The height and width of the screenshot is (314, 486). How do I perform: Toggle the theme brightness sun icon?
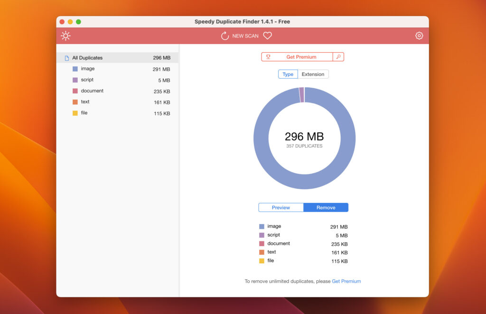65,36
